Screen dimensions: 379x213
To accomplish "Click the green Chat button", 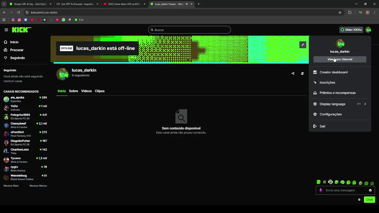I will click(x=370, y=200).
